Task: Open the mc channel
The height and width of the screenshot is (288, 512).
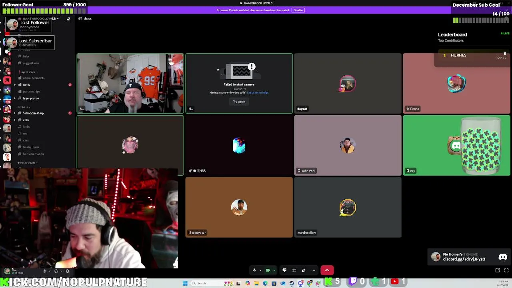Action: 25,134
